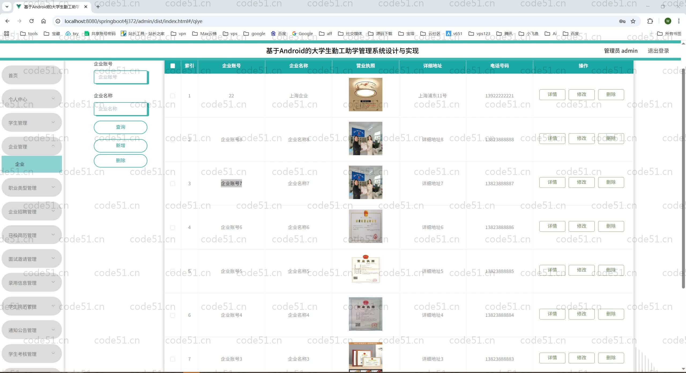Viewport: 686px width, 373px height.
Task: Open the Google bookmark icon
Action: pos(294,33)
